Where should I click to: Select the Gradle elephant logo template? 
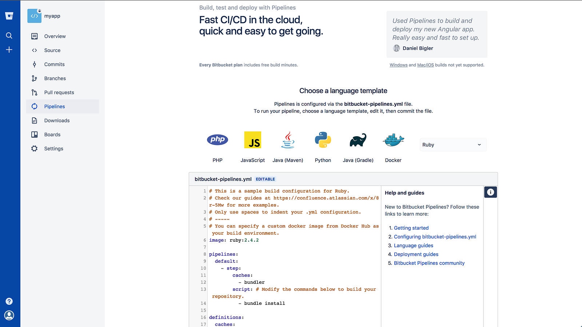[358, 140]
